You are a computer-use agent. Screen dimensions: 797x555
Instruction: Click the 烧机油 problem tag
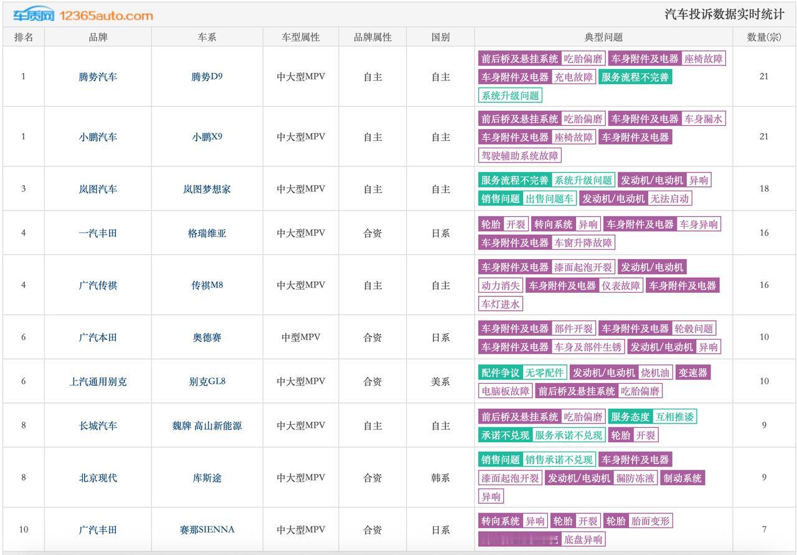point(655,373)
